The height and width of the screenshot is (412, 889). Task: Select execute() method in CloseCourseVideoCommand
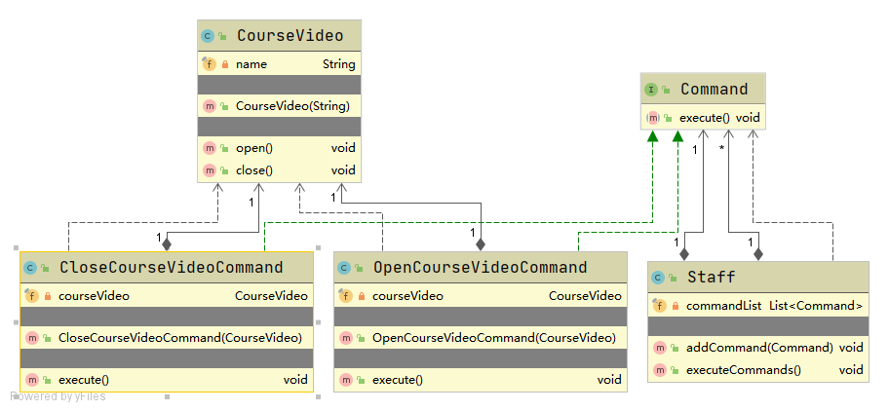[84, 380]
